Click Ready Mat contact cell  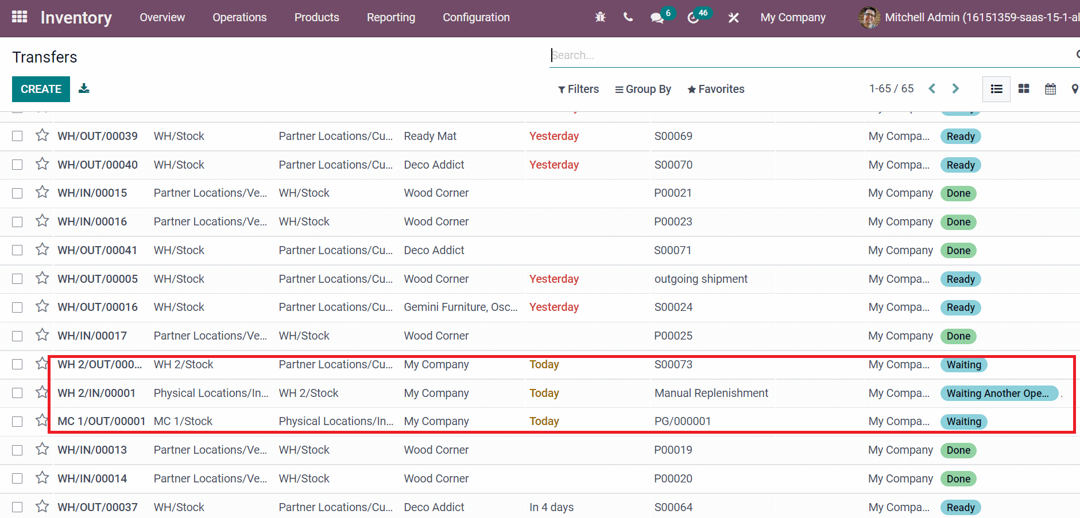[430, 136]
